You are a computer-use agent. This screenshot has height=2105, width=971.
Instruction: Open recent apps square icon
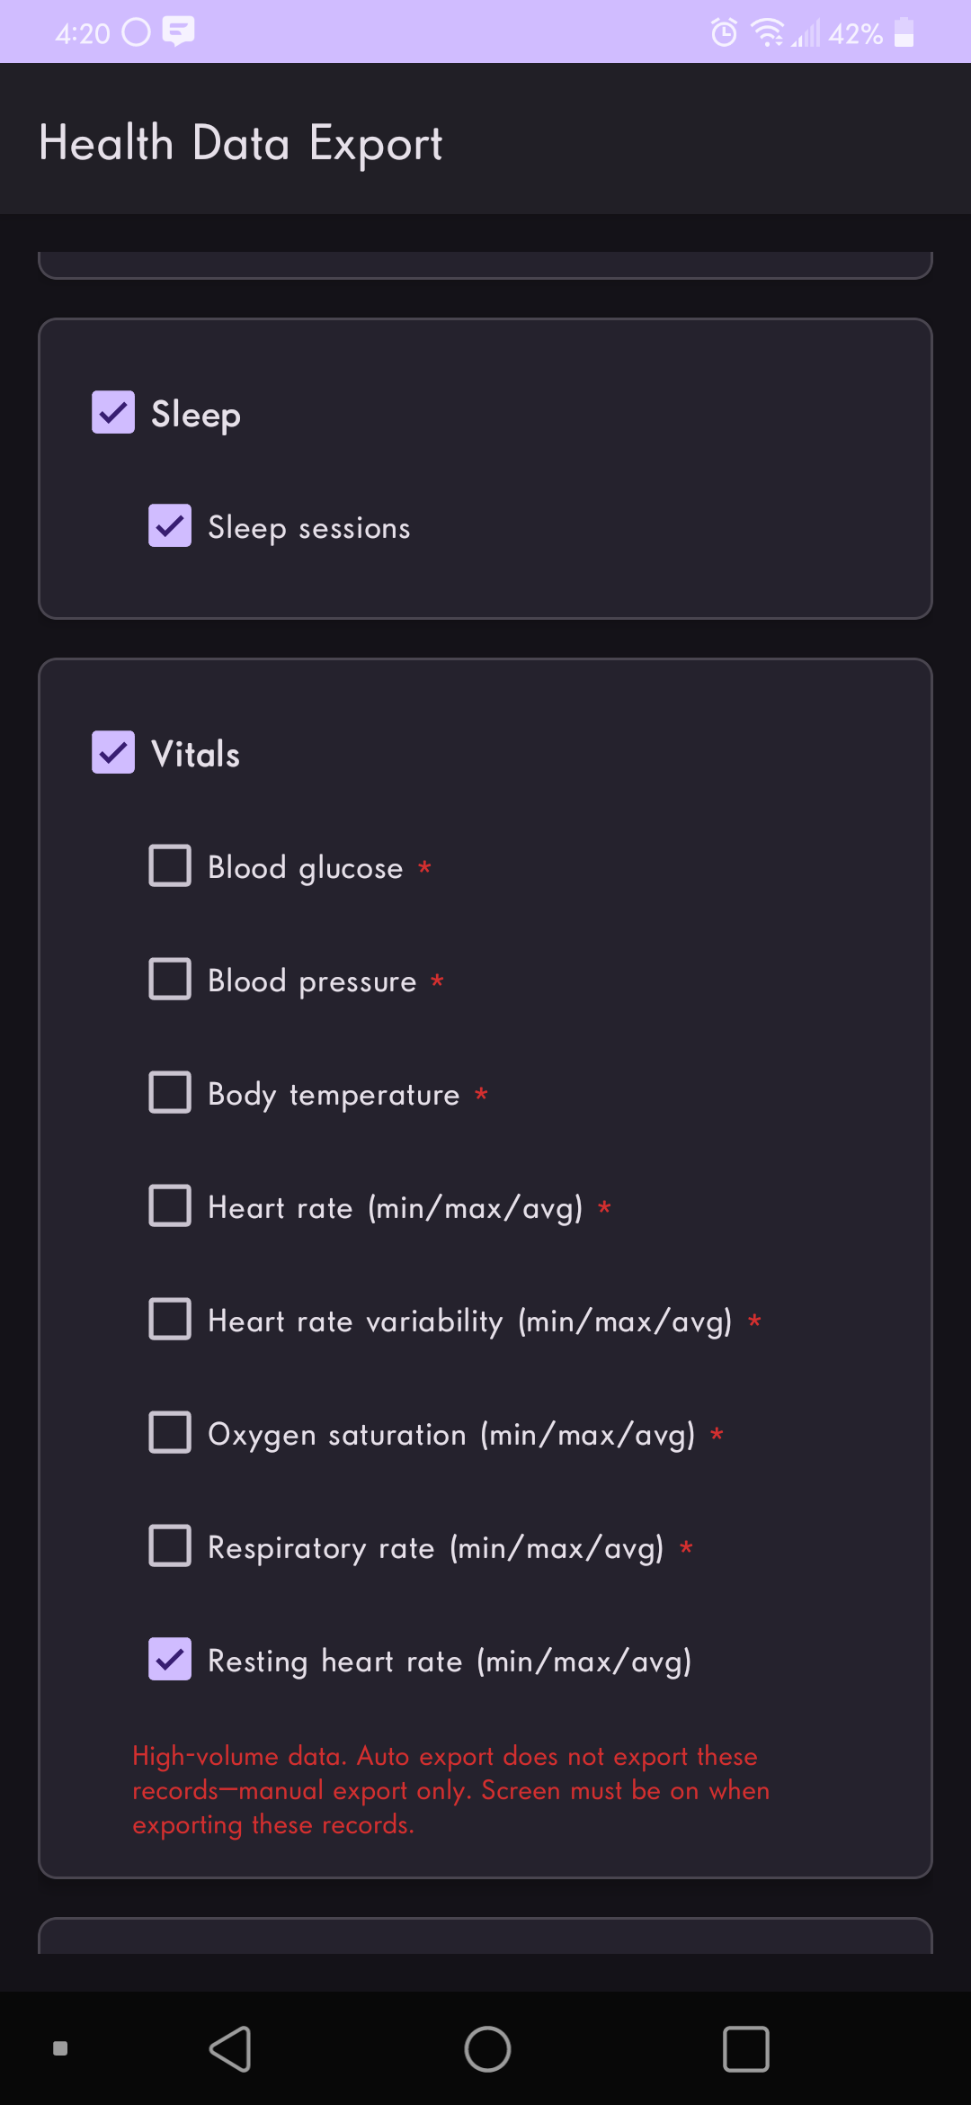745,2049
